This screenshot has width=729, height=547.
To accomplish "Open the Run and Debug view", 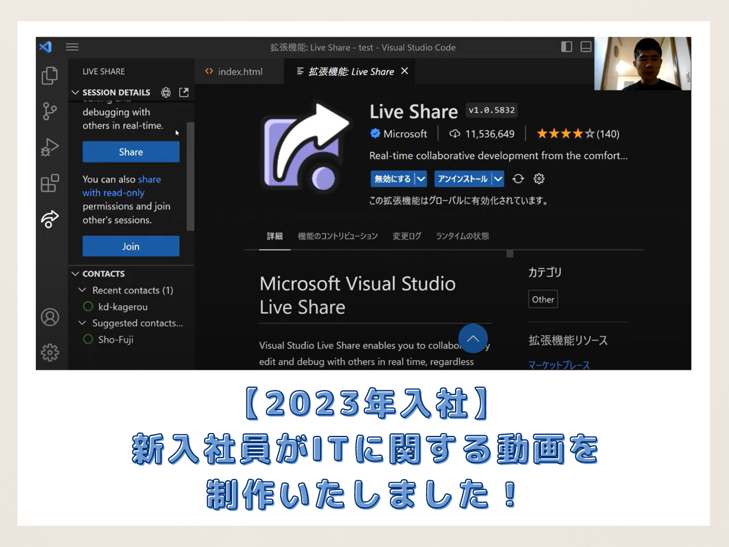I will coord(50,147).
